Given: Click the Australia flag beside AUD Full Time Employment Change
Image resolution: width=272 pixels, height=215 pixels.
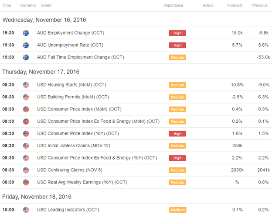Looking at the screenshot, I should pyautogui.click(x=26, y=57).
